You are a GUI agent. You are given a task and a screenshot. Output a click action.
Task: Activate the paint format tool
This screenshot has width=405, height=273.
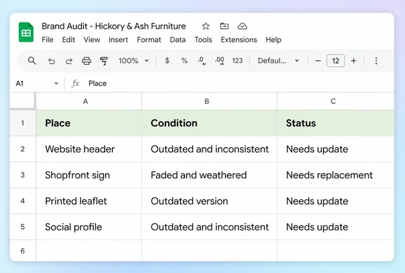pyautogui.click(x=104, y=61)
